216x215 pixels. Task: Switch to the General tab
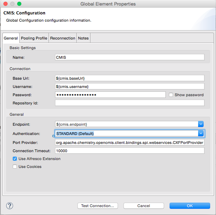(x=11, y=38)
